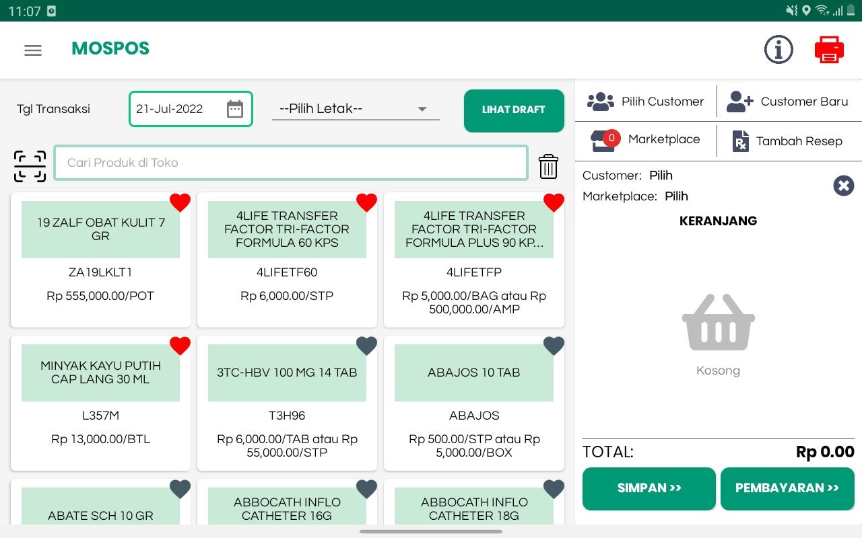Tap Pilih next to Marketplace label
862x538 pixels.
click(x=676, y=196)
